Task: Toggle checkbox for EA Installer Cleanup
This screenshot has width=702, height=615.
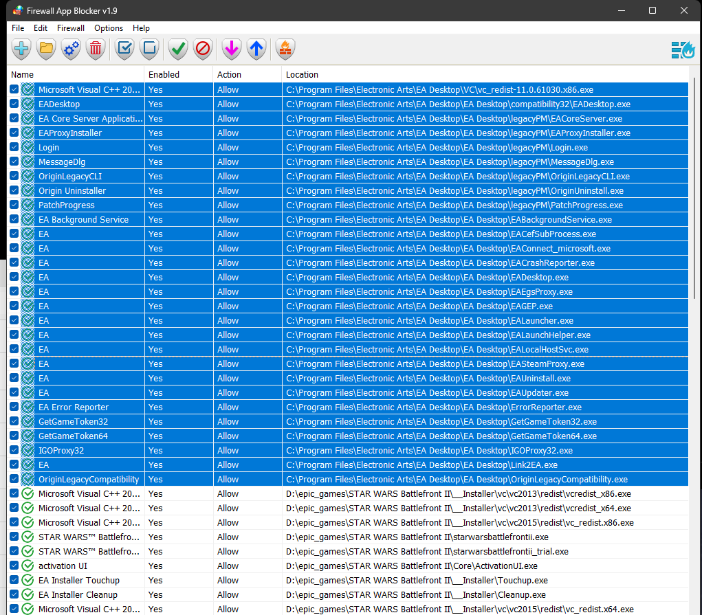Action: pos(14,594)
